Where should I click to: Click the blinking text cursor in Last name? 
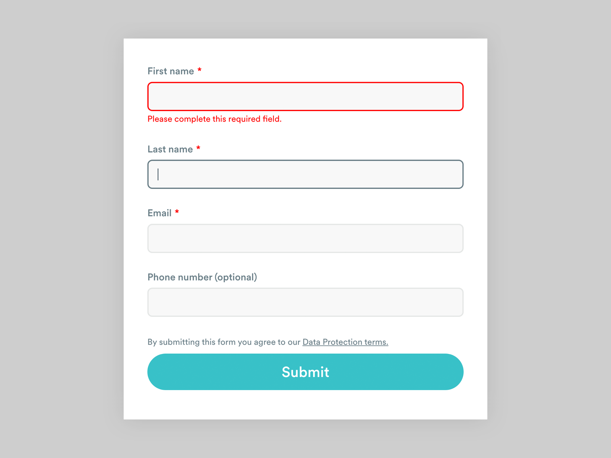[x=158, y=174]
